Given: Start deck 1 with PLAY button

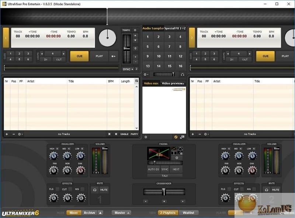Looking at the screenshot, I should tap(99, 56).
